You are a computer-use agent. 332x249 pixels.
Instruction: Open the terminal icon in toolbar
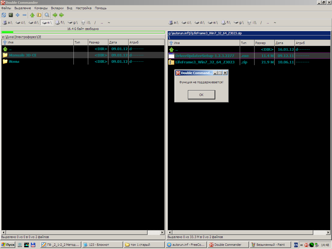[x=11, y=15]
